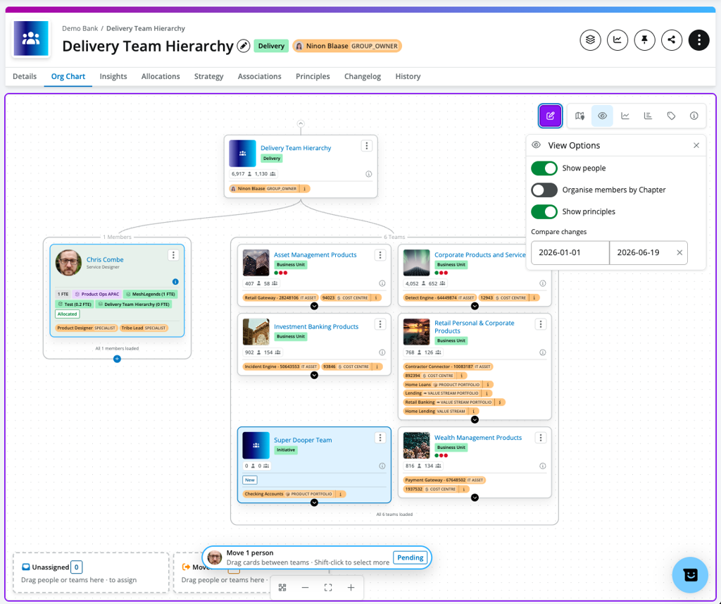Click the info icon in chart toolbar
Screen dimensions: 721x604
[694, 116]
